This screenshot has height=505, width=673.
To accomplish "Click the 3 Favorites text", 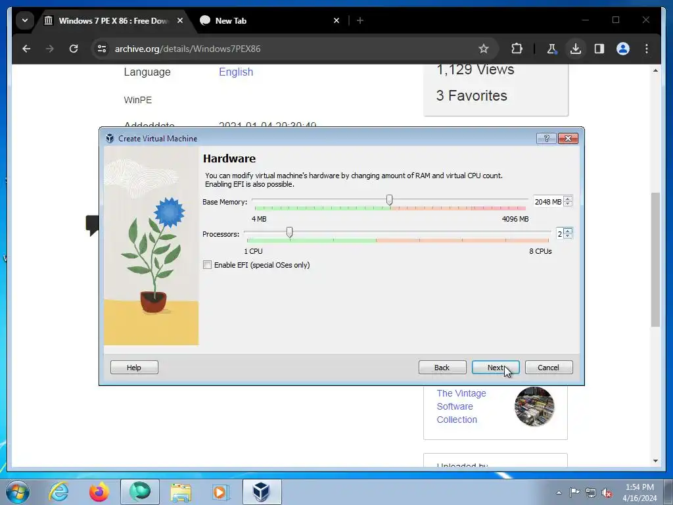I will (472, 95).
